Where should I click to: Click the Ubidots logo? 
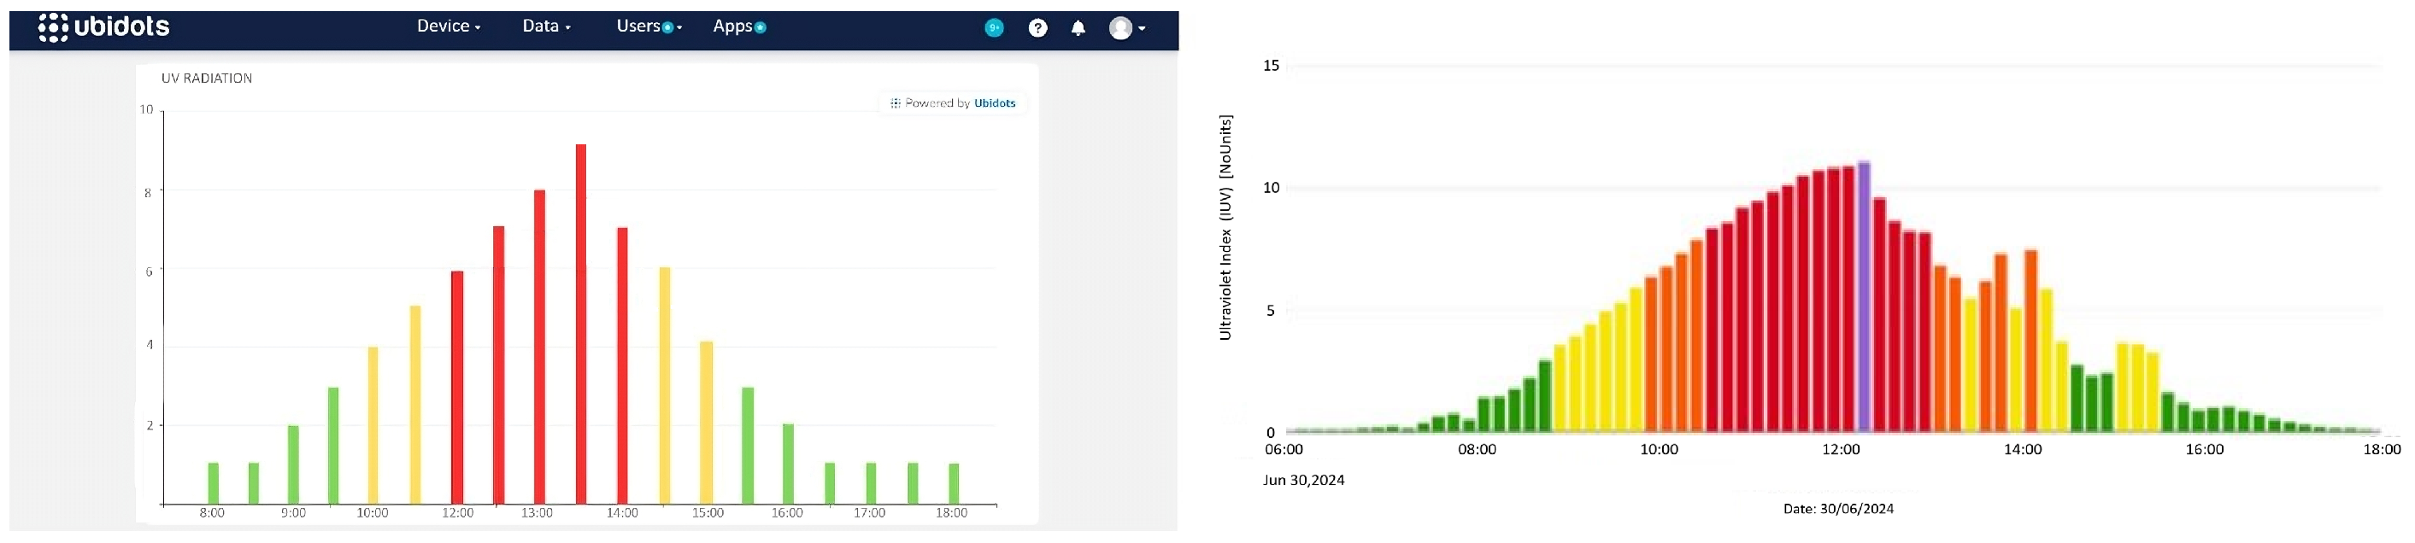point(104,27)
